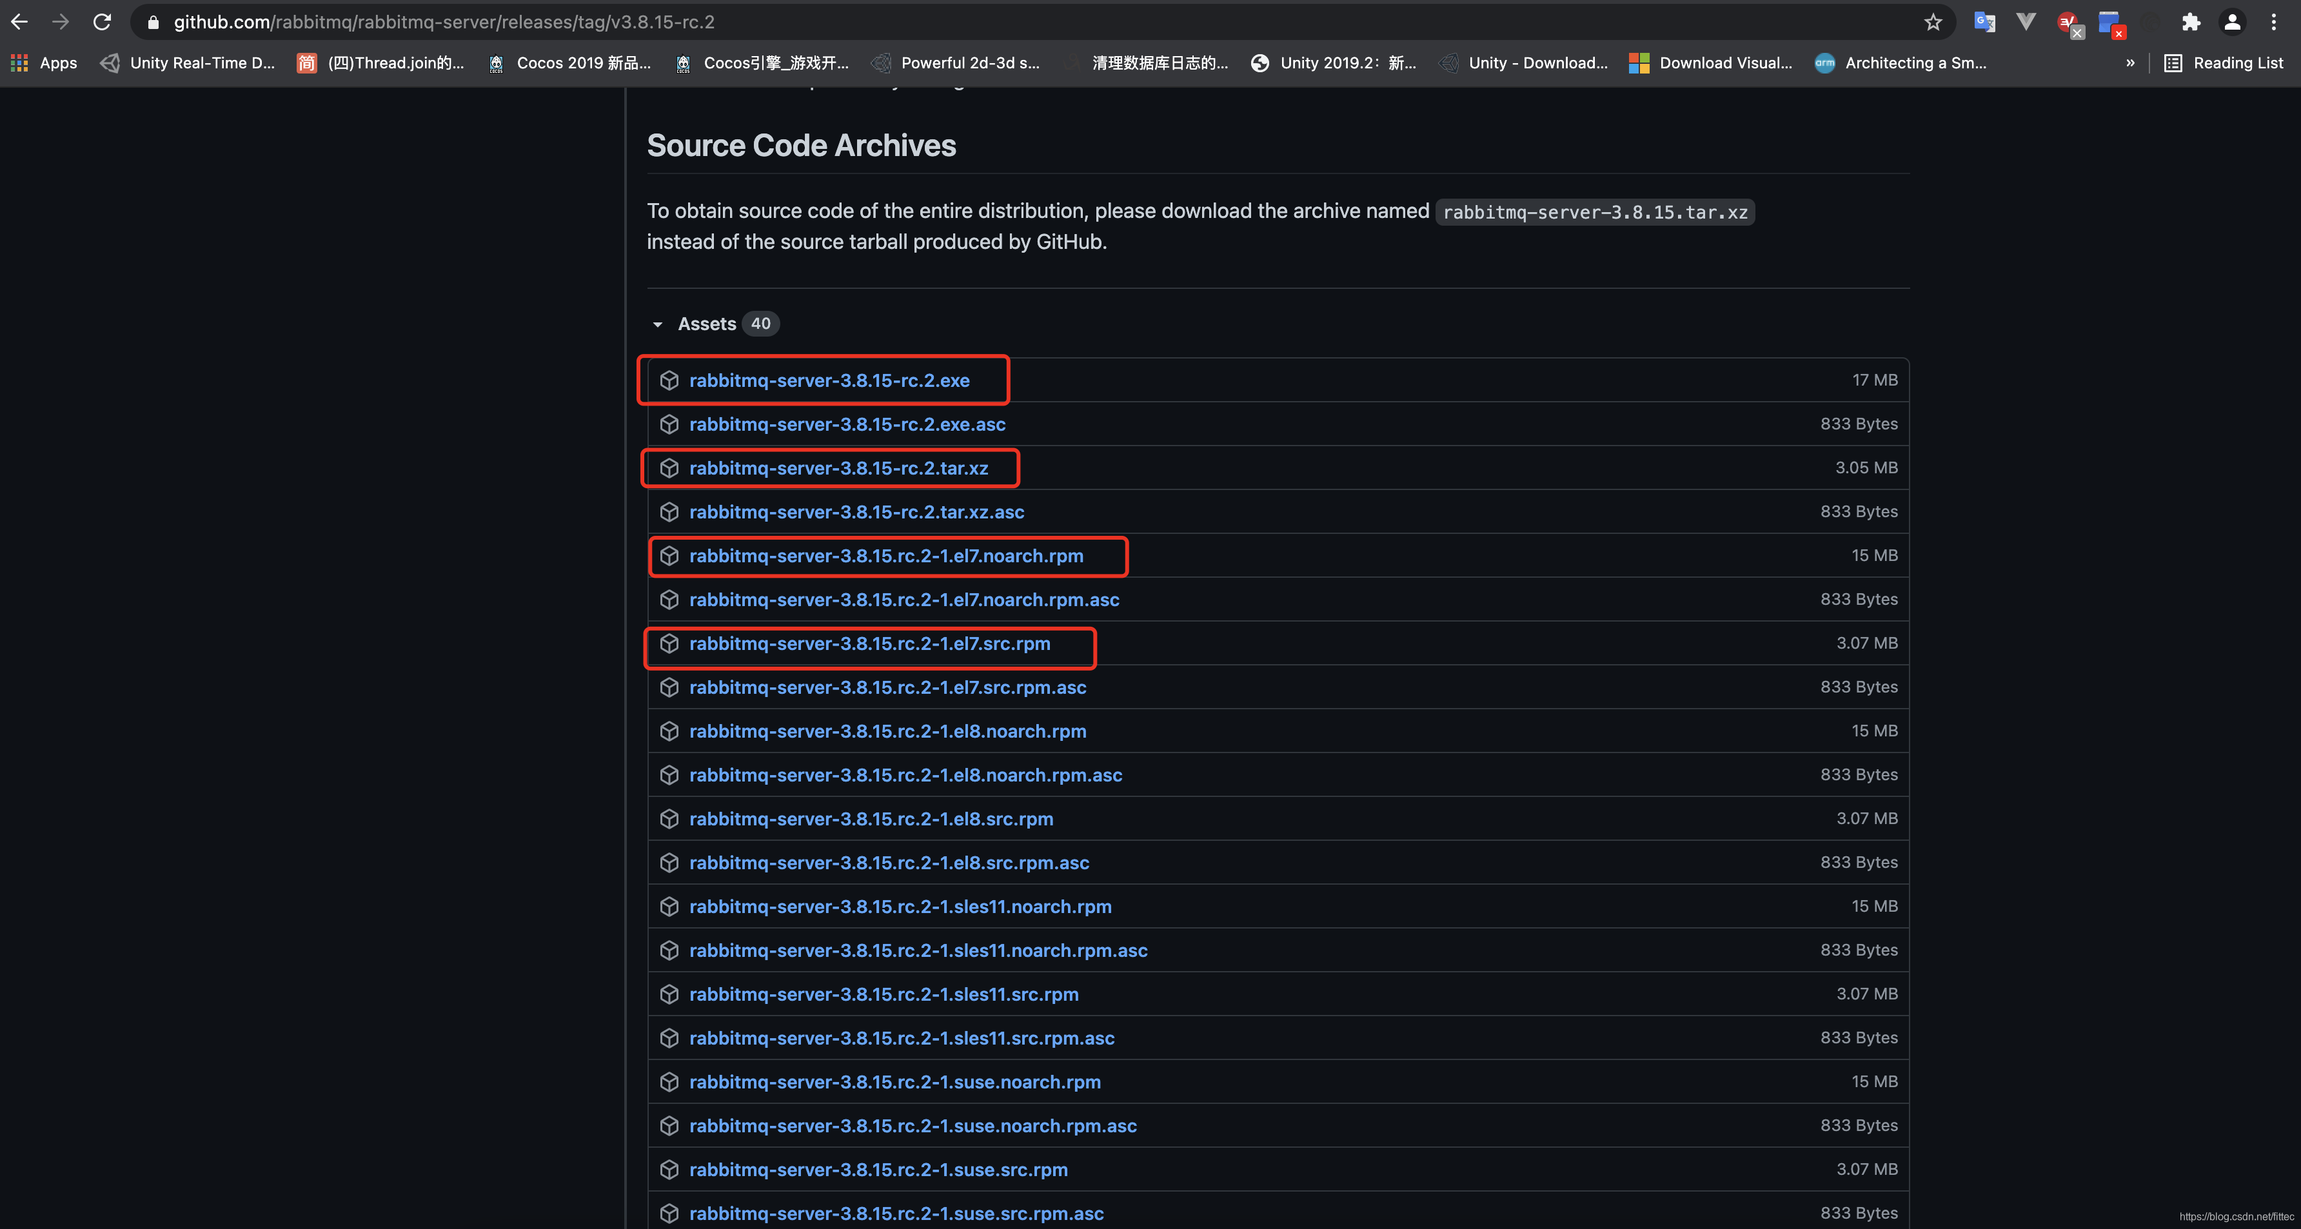Open the Unity 2019.2 bookmark
This screenshot has width=2301, height=1229.
point(1334,63)
